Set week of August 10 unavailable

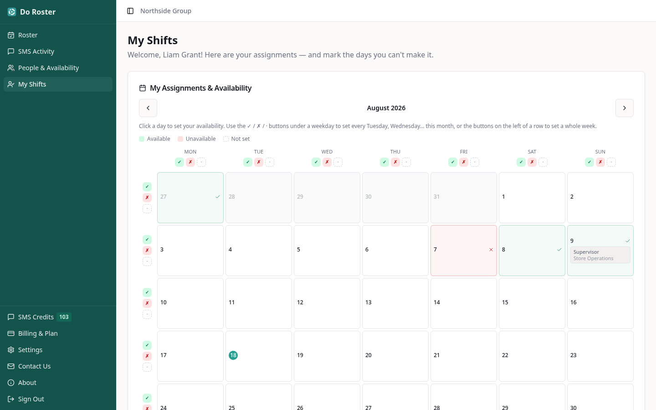(147, 303)
